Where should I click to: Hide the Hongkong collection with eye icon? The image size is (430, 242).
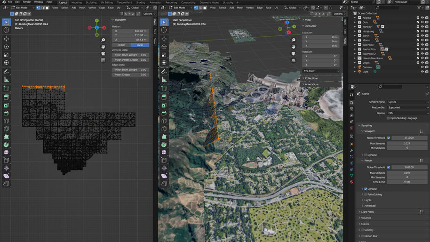[x=422, y=31]
